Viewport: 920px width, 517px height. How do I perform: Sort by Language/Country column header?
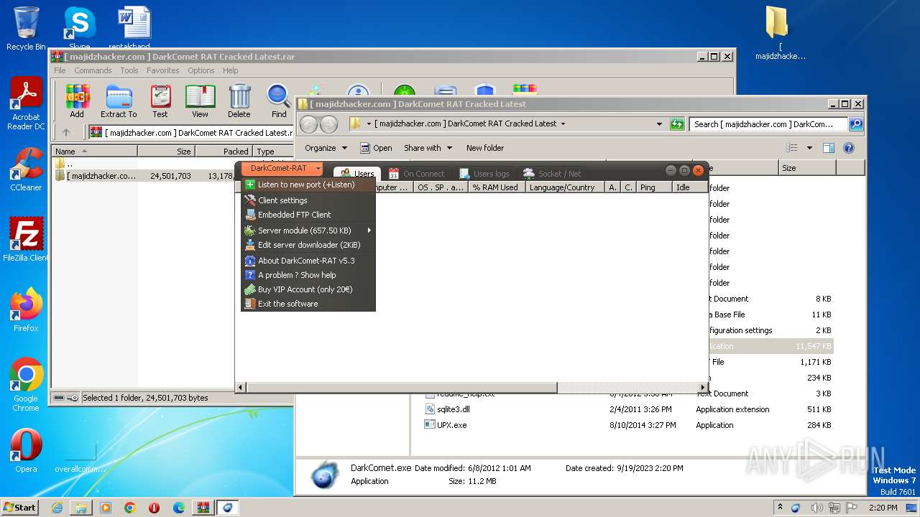pos(564,187)
